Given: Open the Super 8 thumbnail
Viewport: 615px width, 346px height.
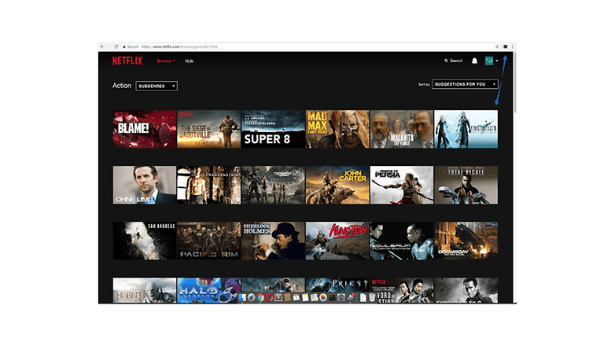Looking at the screenshot, I should coord(273,129).
